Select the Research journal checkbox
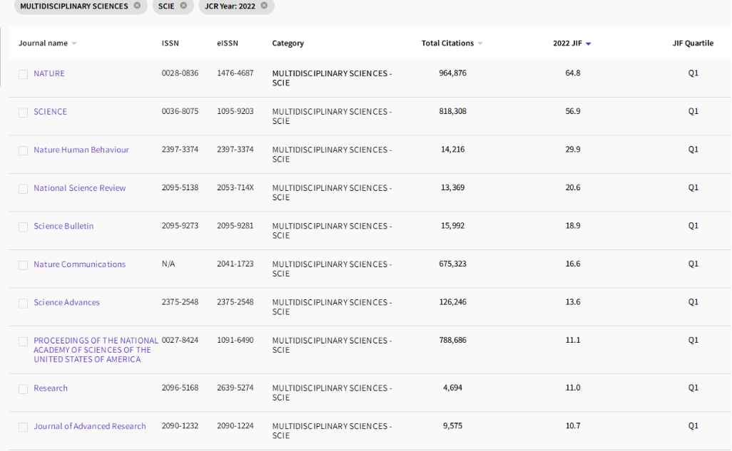The image size is (732, 451). click(x=24, y=389)
